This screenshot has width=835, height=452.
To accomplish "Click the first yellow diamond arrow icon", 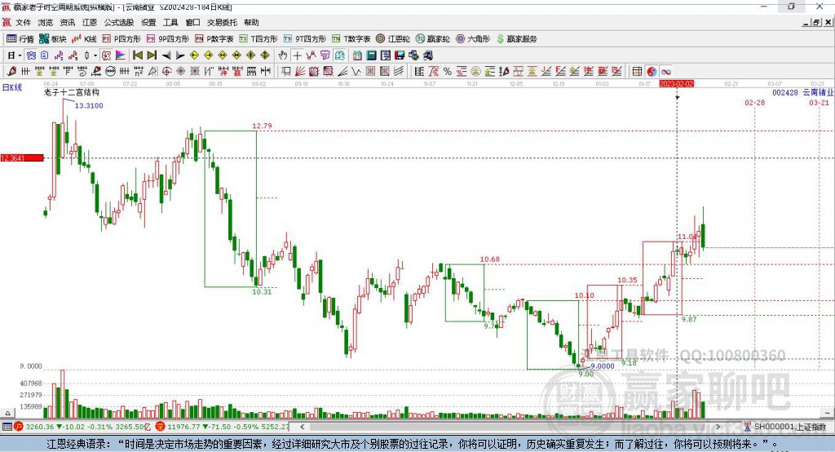I will point(194,55).
